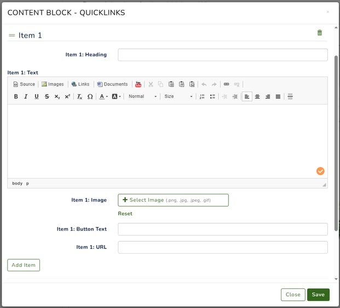Toggle underline formatting

tap(37, 96)
